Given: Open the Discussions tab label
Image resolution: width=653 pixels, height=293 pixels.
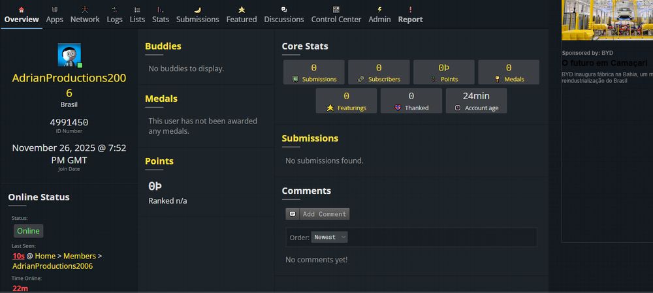Looking at the screenshot, I should click(284, 20).
